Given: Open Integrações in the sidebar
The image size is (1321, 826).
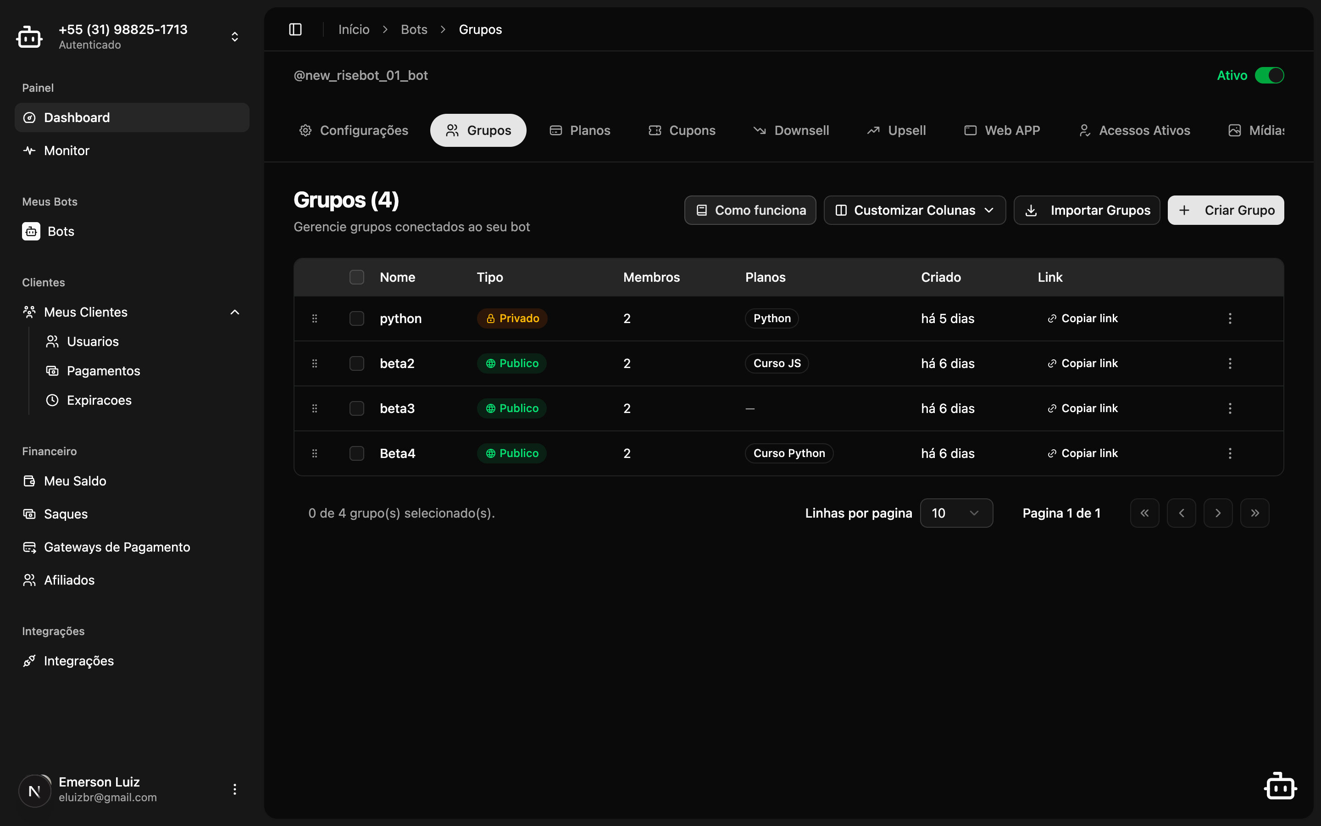Looking at the screenshot, I should 132,661.
